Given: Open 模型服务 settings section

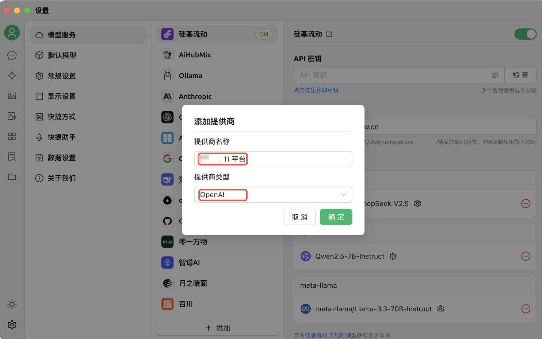Looking at the screenshot, I should point(88,35).
